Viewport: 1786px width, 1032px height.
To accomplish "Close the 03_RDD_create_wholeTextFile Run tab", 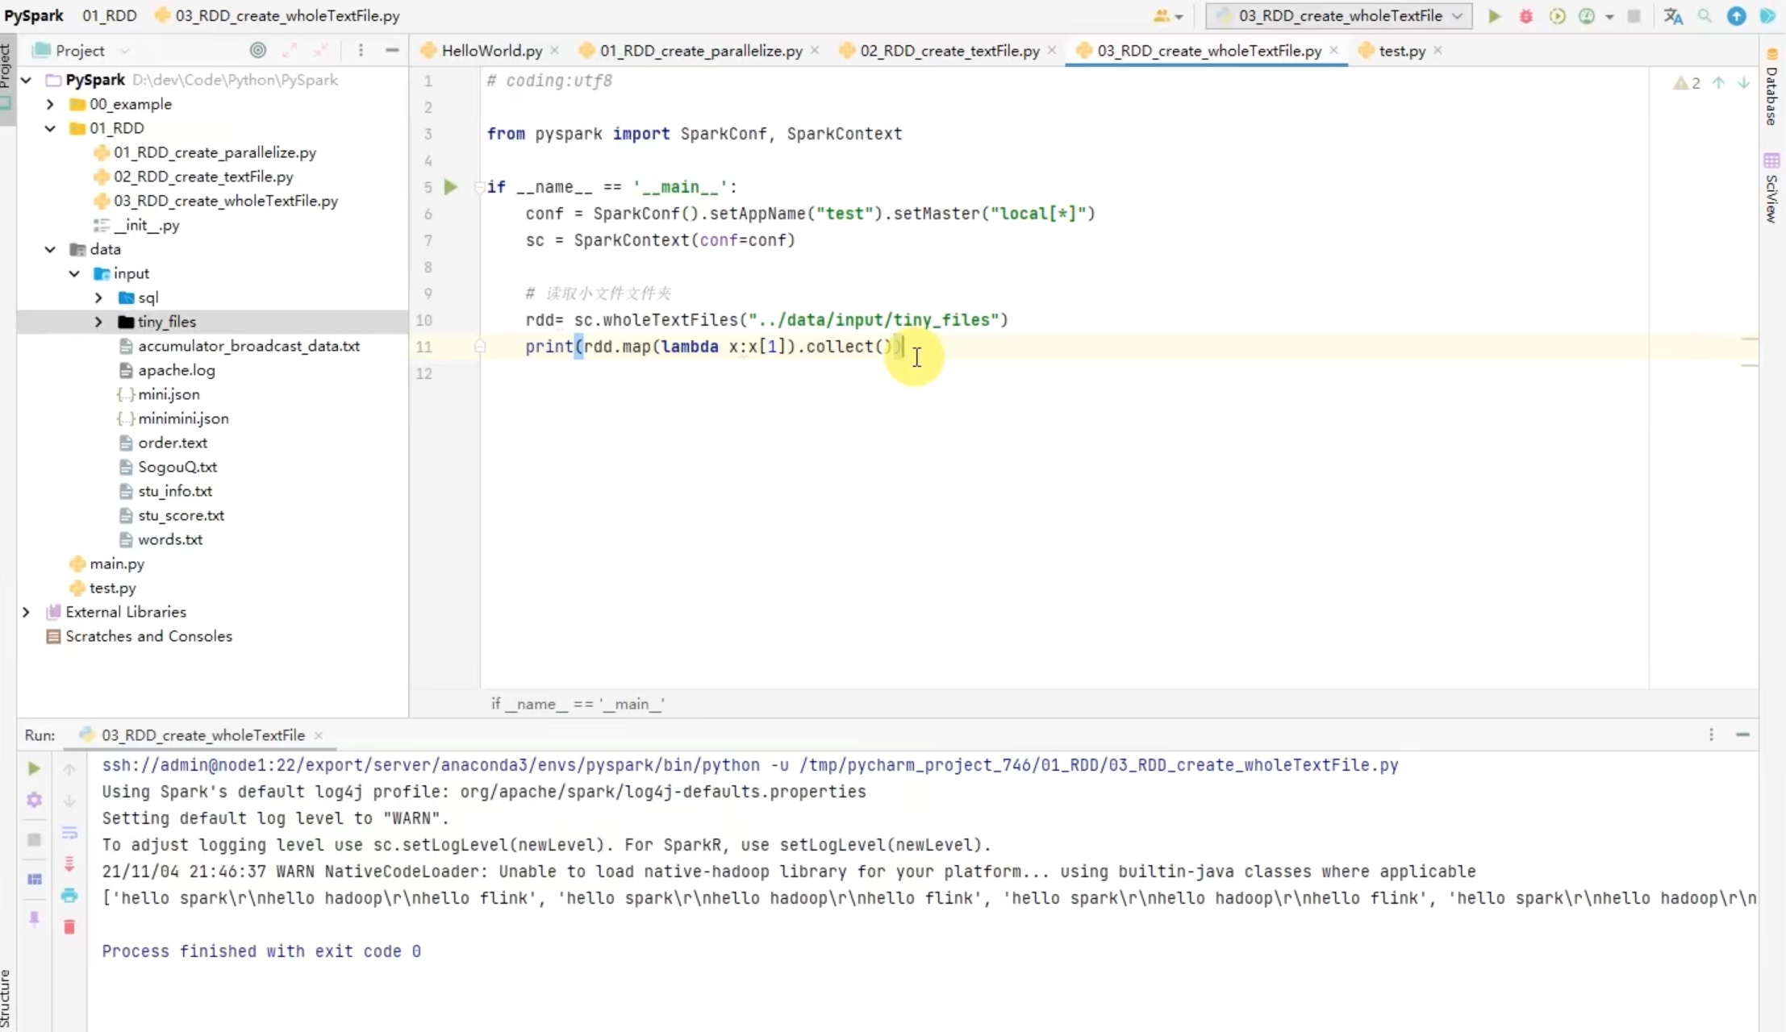I will tap(319, 735).
